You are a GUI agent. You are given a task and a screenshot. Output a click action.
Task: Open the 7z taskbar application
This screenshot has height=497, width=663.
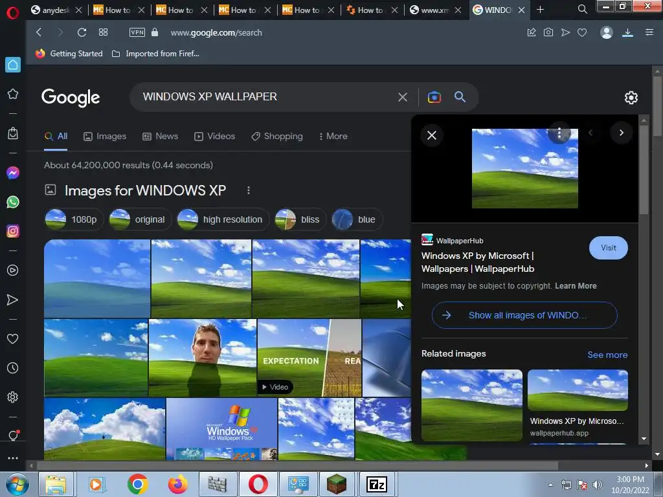[377, 484]
